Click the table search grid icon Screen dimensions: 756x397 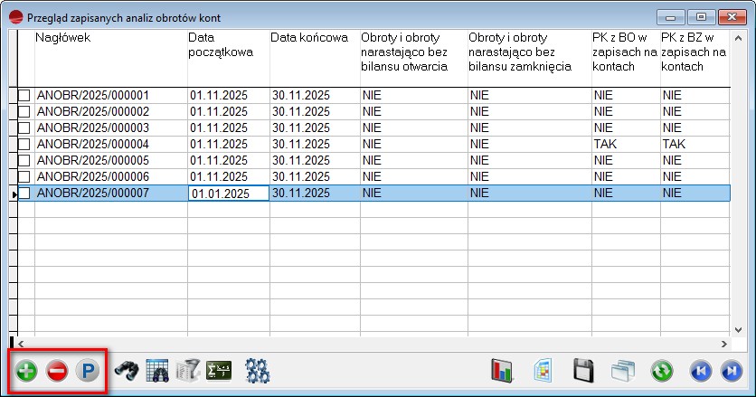pyautogui.click(x=157, y=371)
